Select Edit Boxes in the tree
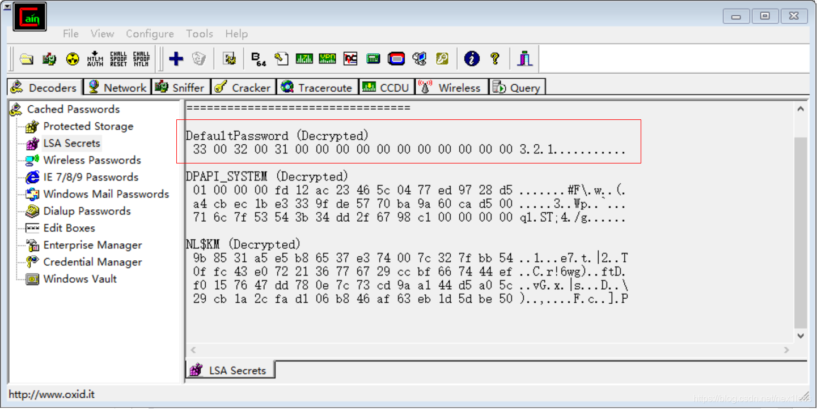Image resolution: width=817 pixels, height=409 pixels. point(69,228)
